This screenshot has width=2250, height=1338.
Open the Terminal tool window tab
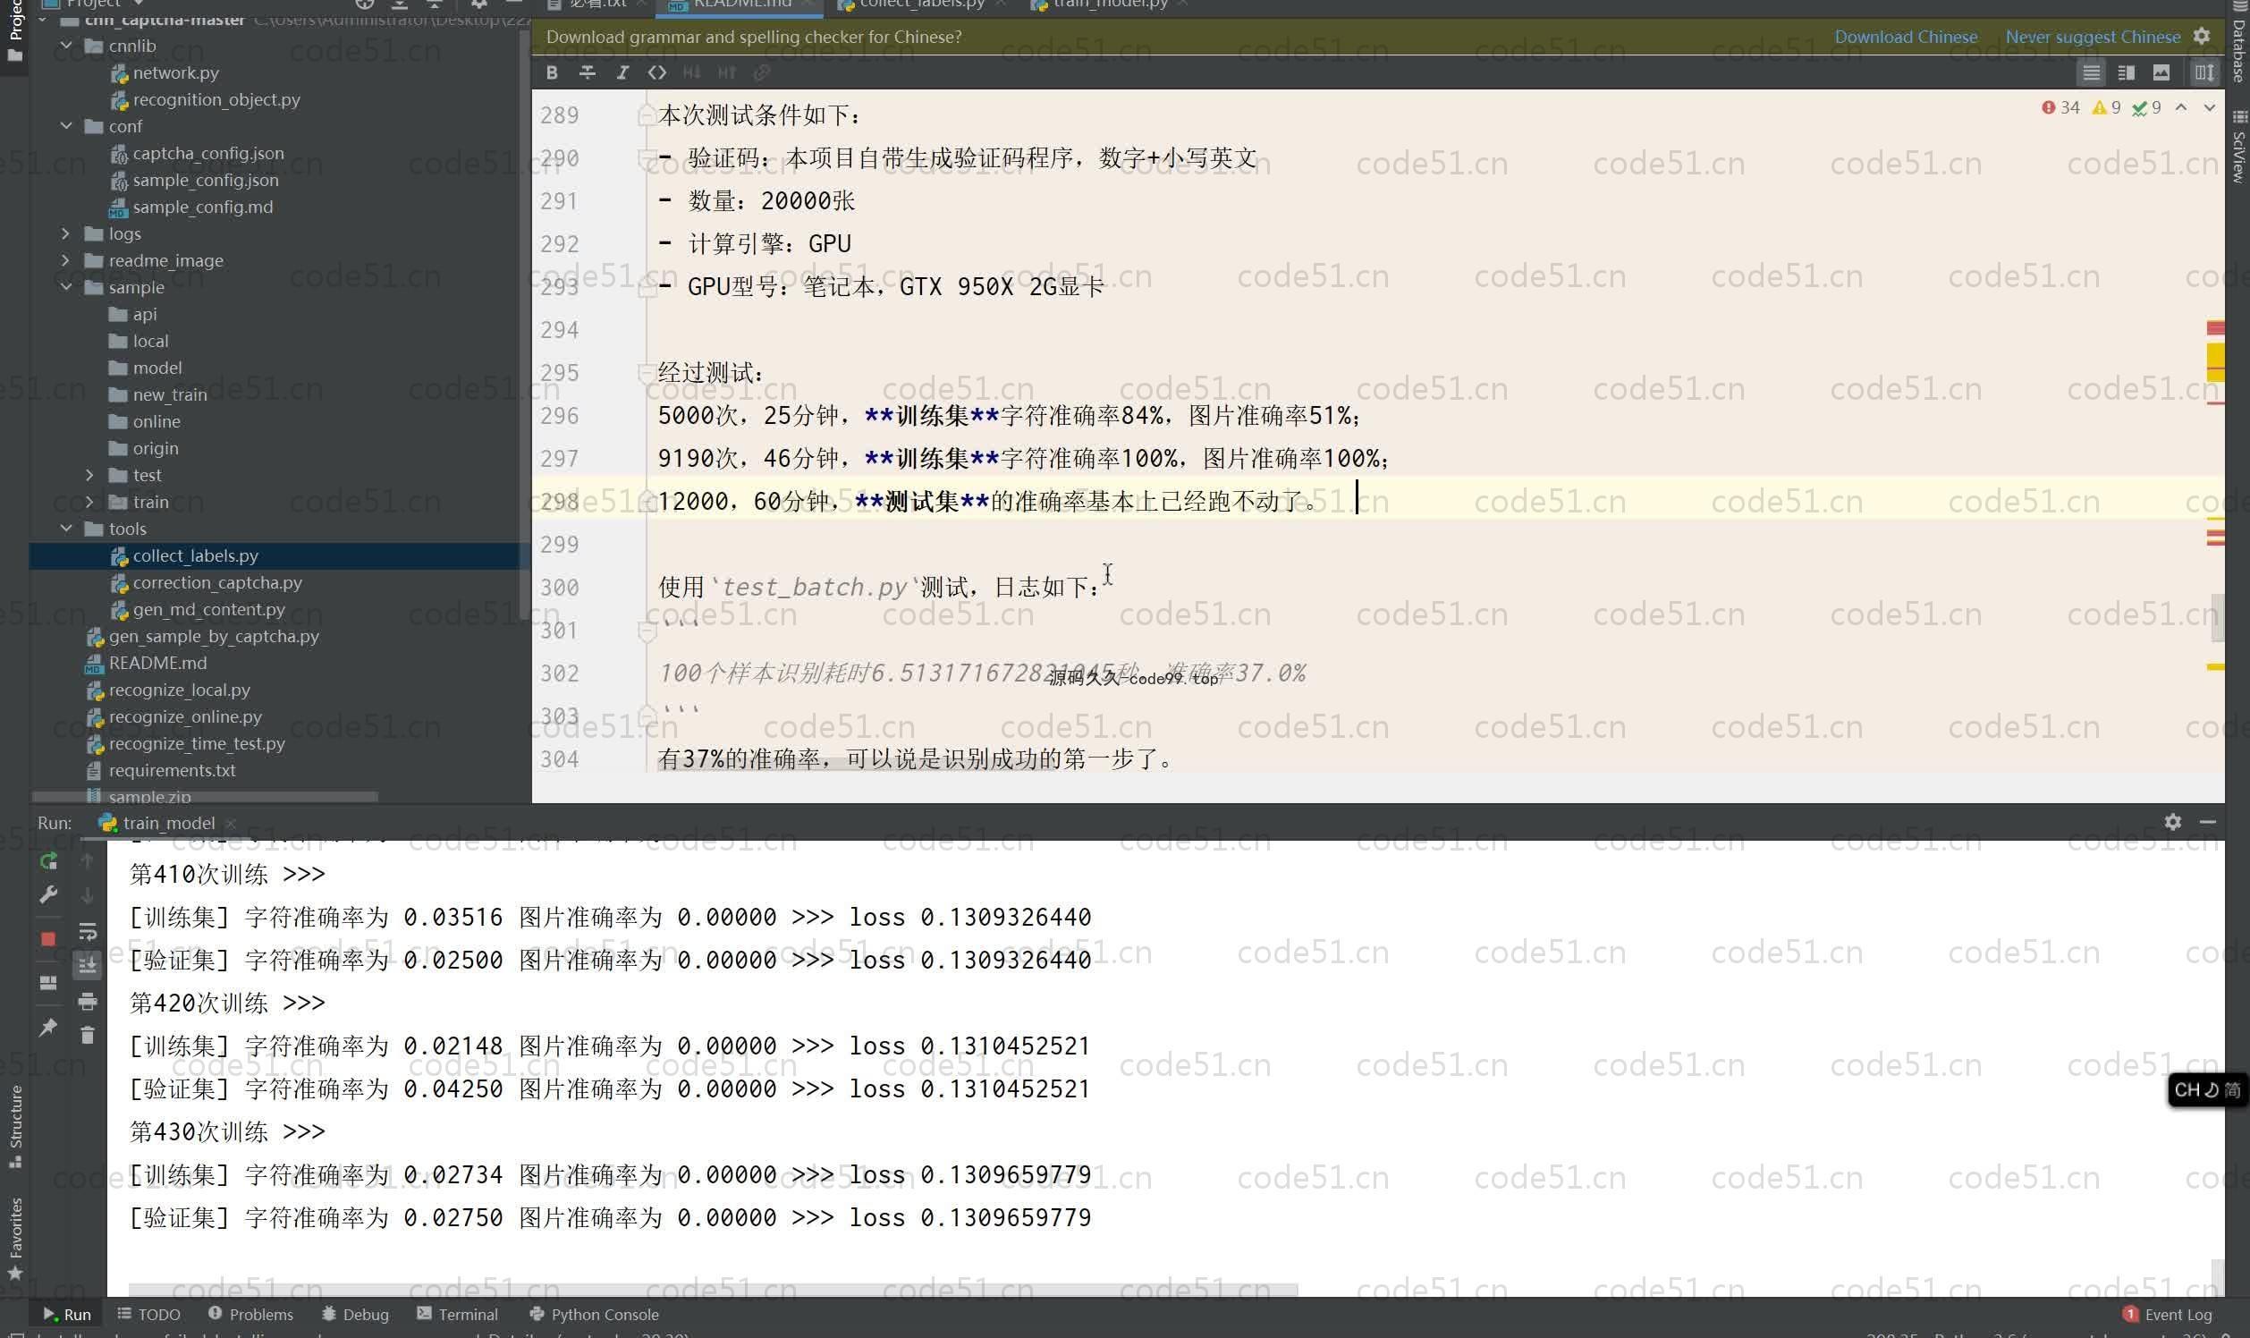click(458, 1314)
